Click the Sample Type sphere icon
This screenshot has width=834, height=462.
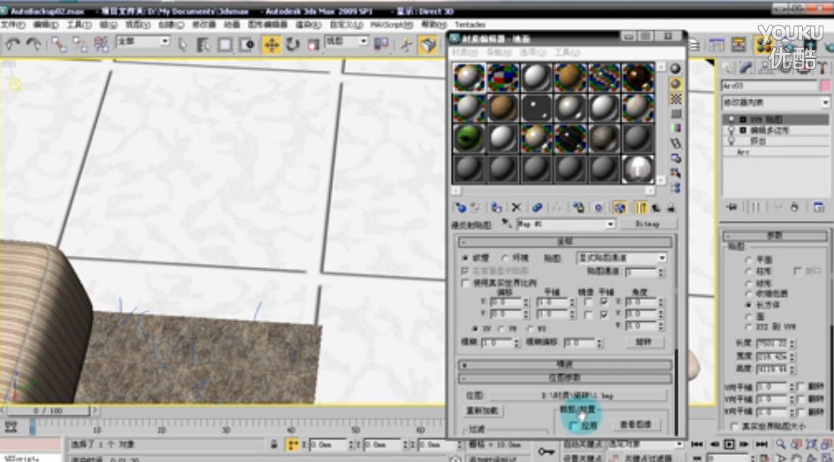pos(675,69)
